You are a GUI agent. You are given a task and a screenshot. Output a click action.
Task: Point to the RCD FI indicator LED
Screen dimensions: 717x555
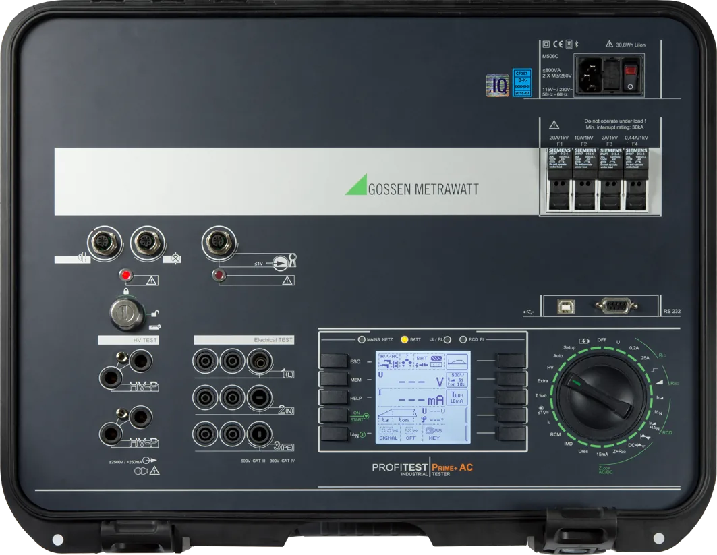463,339
